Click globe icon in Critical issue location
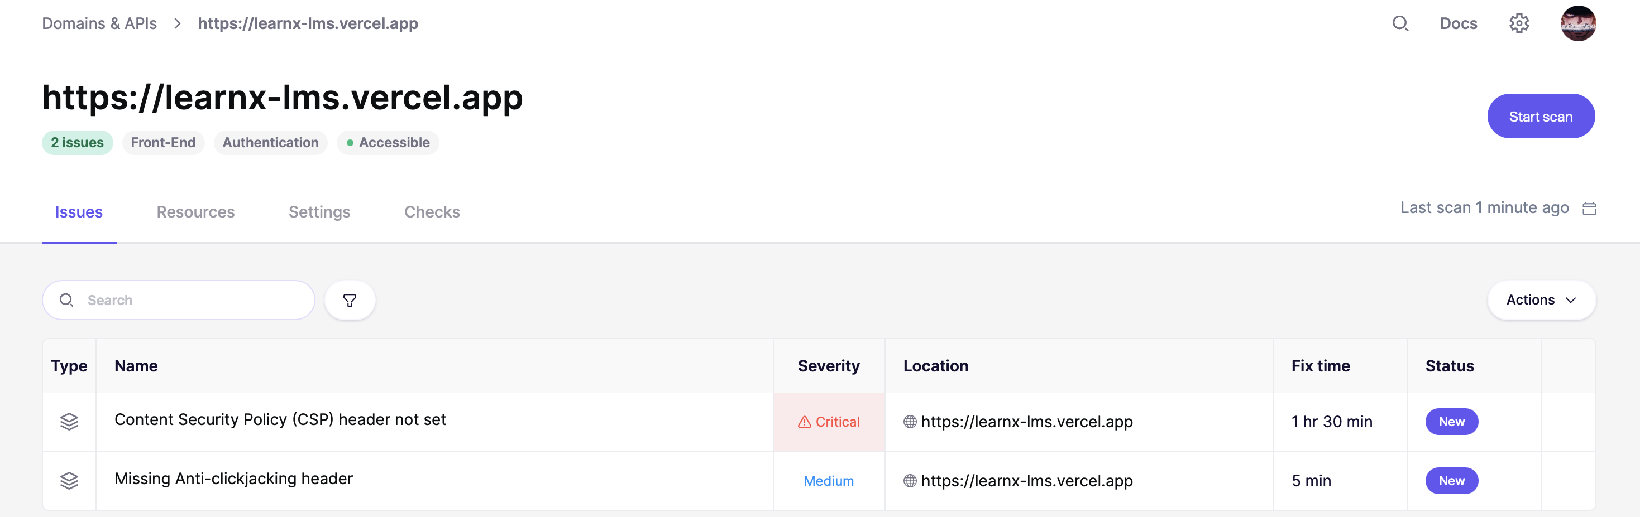 coord(910,422)
